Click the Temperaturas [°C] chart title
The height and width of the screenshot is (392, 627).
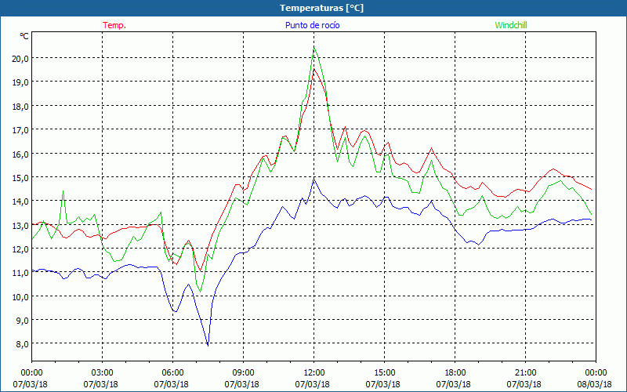pyautogui.click(x=321, y=8)
